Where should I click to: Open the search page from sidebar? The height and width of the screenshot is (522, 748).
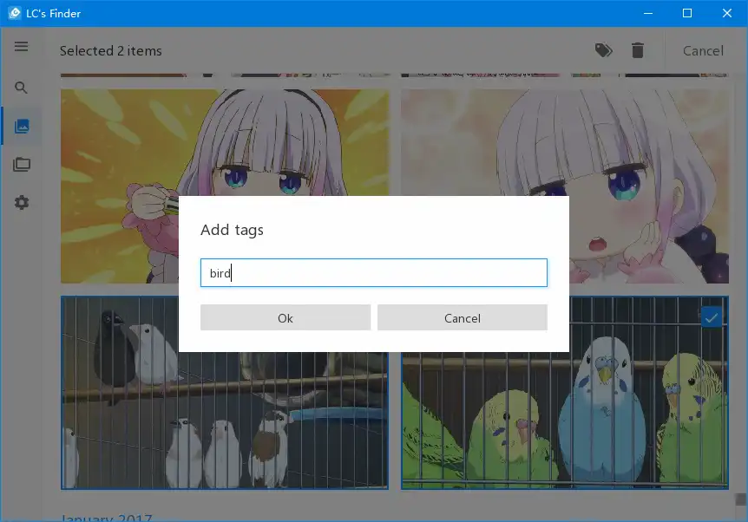21,88
